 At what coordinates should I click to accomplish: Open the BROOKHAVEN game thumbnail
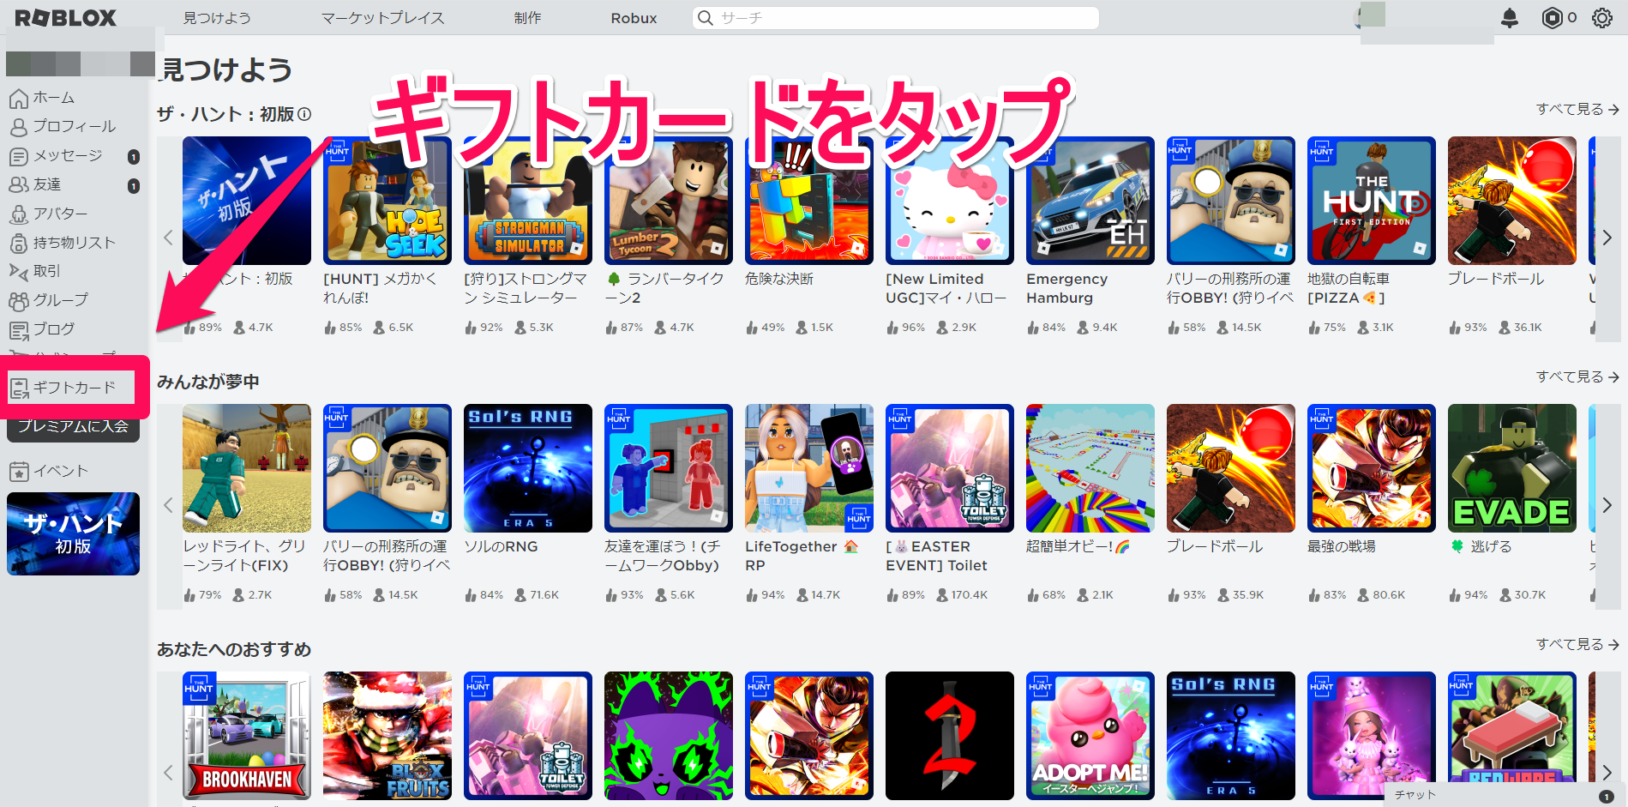pyautogui.click(x=246, y=735)
